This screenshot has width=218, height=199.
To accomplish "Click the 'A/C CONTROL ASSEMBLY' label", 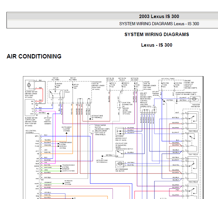I will point(31,132).
